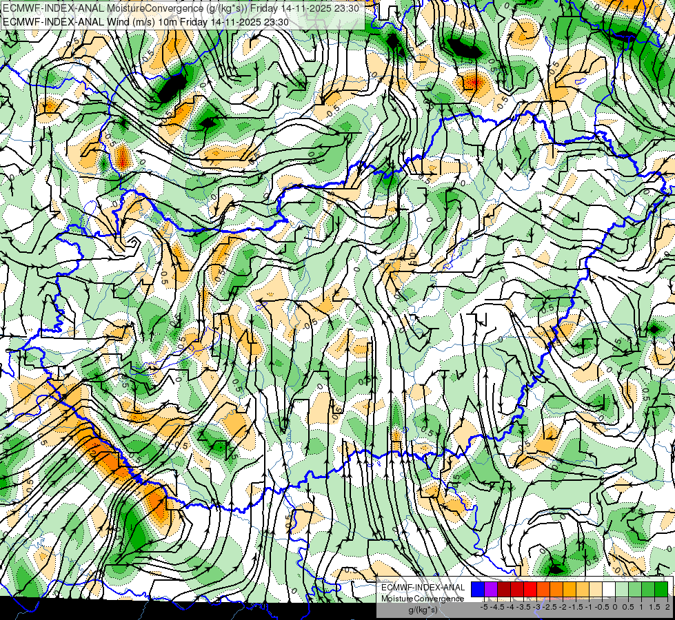Click the green swatch between 1 and 1.5
The height and width of the screenshot is (620, 675).
point(648,590)
